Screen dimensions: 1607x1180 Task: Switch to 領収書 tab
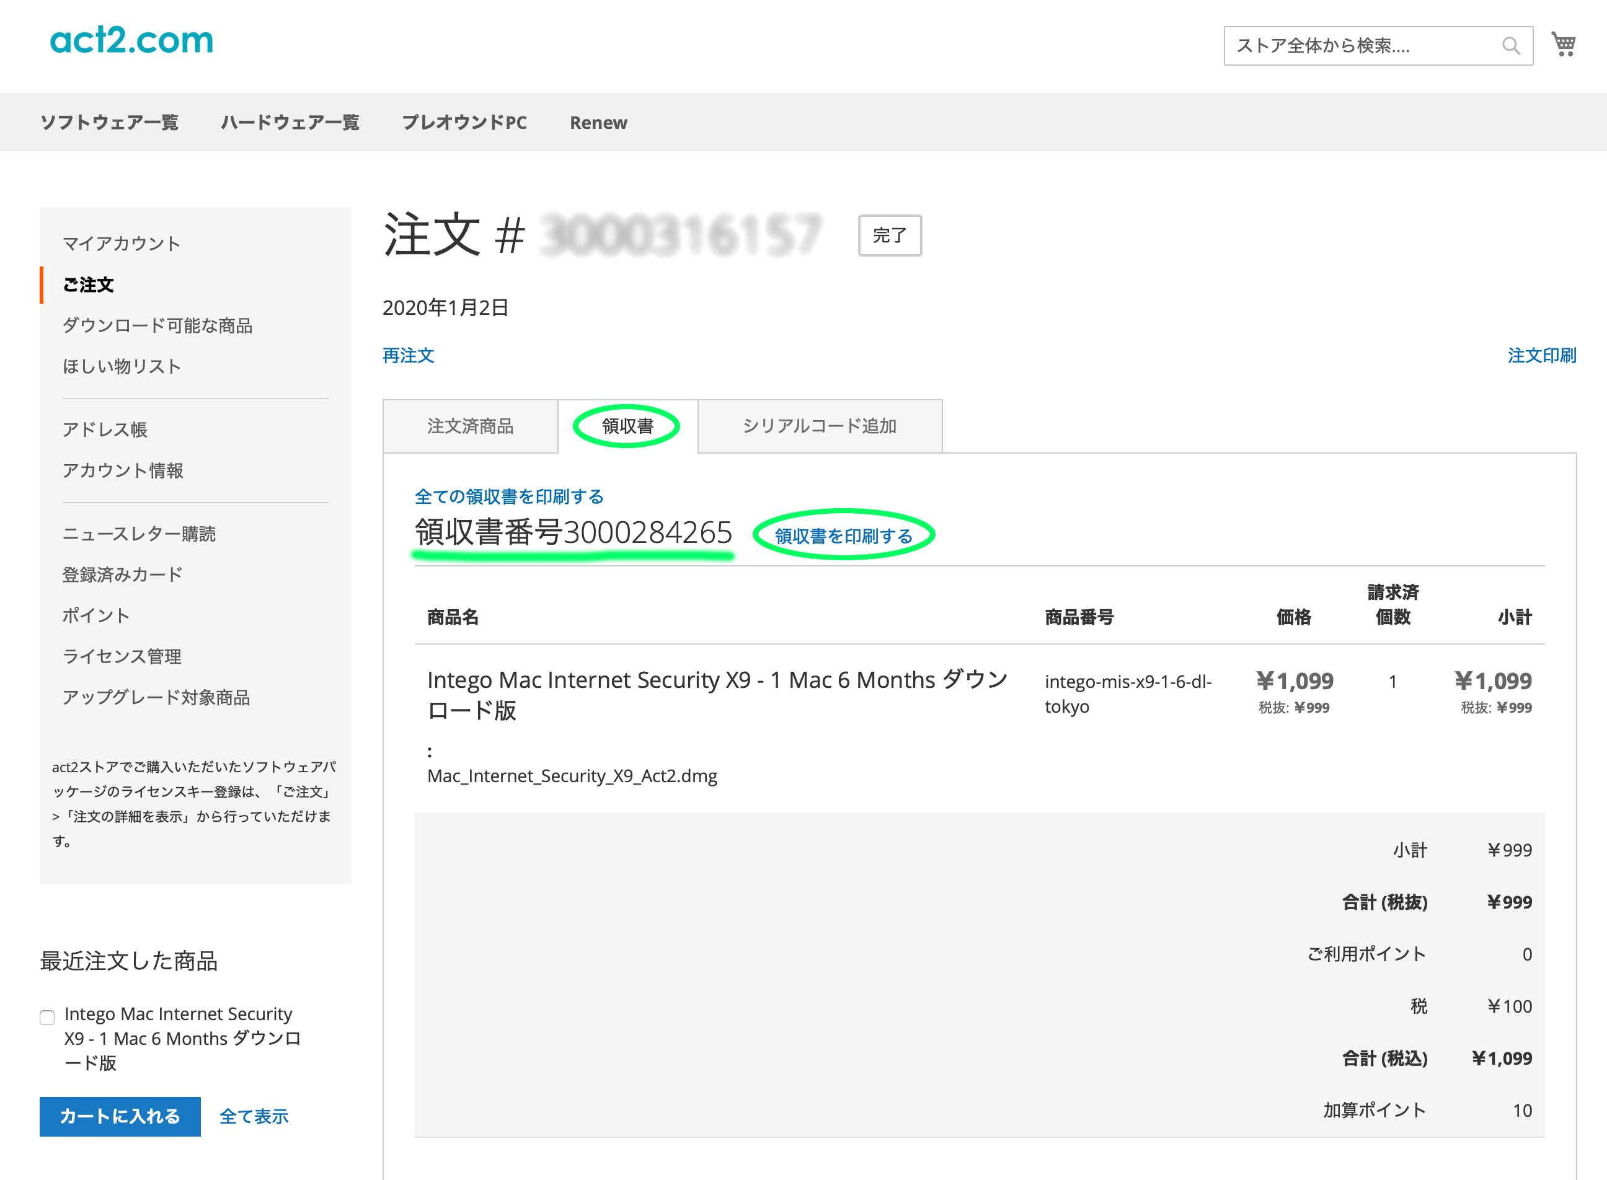point(627,426)
